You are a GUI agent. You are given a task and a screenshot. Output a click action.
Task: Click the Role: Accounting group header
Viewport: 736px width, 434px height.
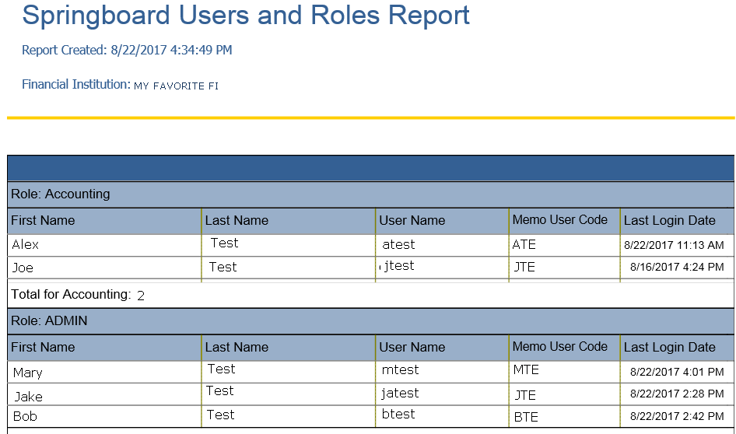(371, 194)
